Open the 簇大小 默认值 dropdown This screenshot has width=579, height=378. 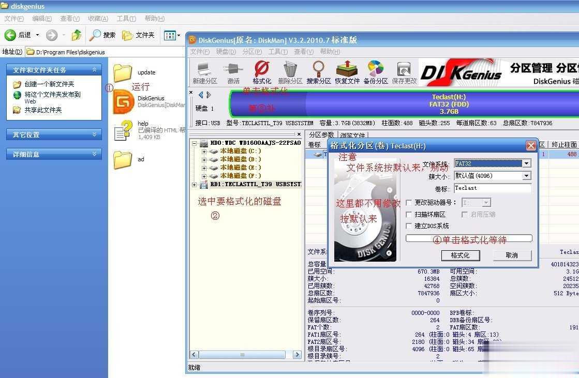[527, 176]
